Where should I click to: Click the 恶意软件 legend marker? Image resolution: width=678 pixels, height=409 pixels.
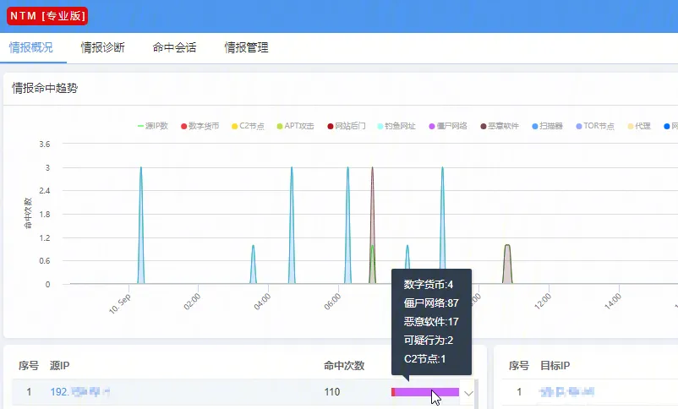[500, 126]
